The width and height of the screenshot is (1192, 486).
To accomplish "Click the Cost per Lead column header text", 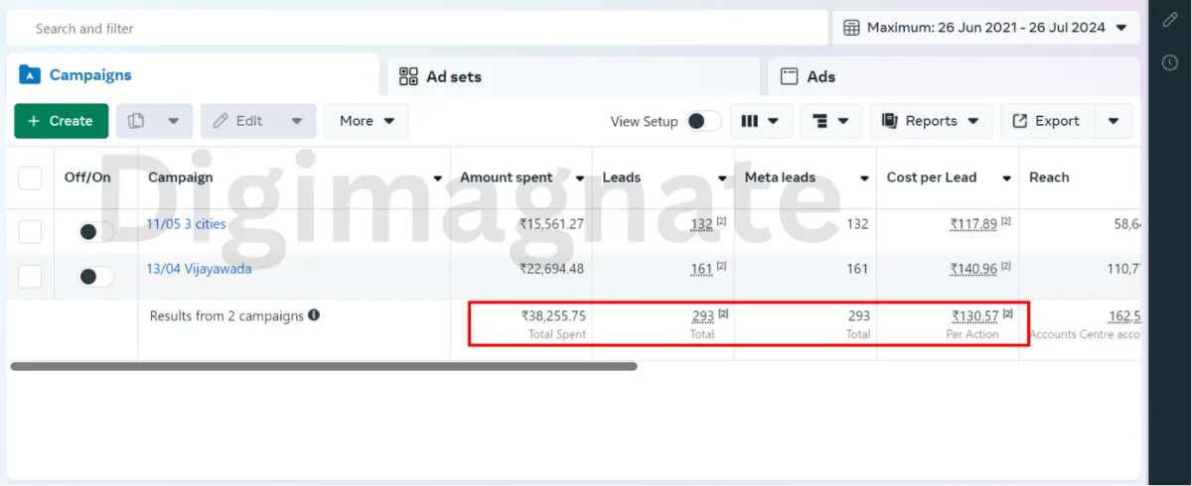I will click(x=932, y=178).
